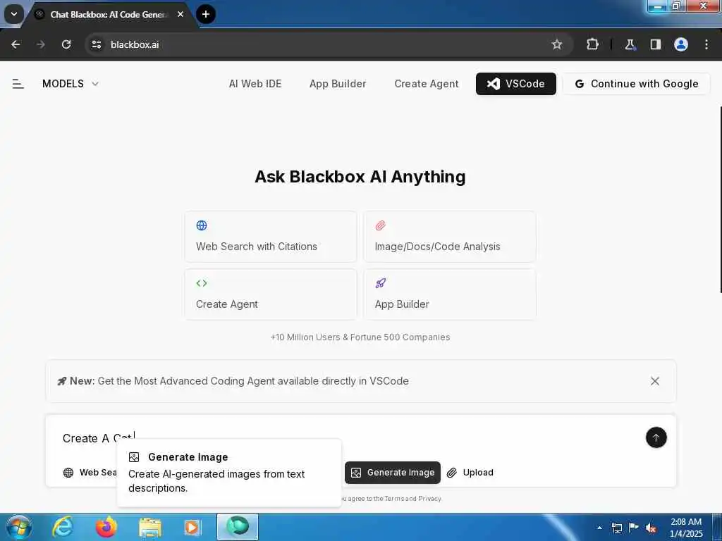Select the Create Agent card
722x541 pixels.
click(271, 294)
